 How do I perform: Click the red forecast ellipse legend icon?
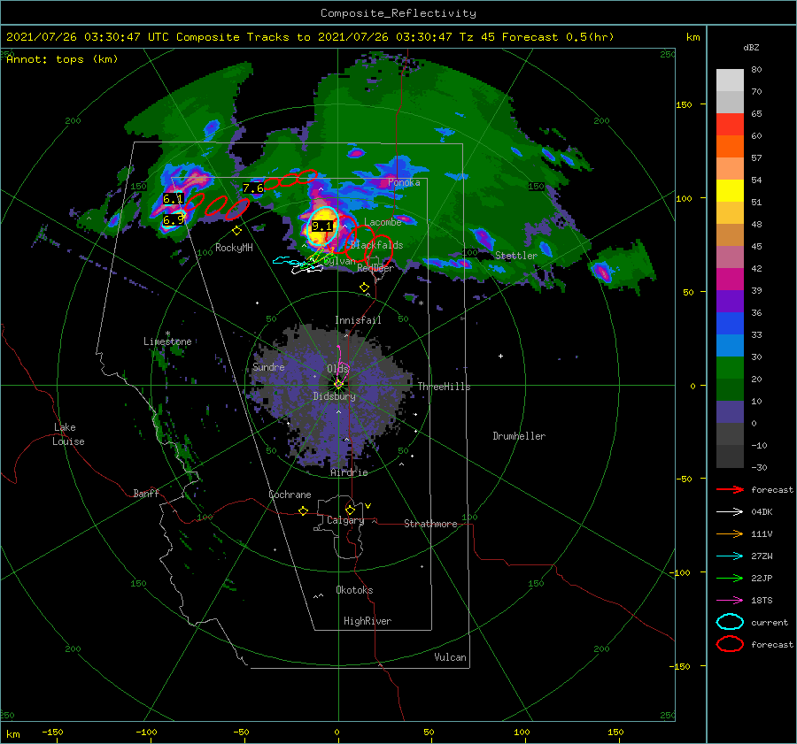pos(730,644)
